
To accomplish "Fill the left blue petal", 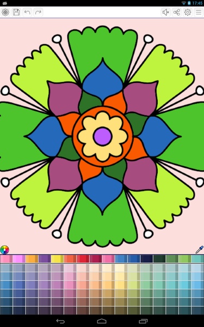I will click(x=47, y=137).
